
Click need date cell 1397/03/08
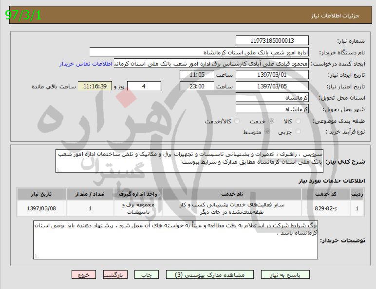coord(41,208)
